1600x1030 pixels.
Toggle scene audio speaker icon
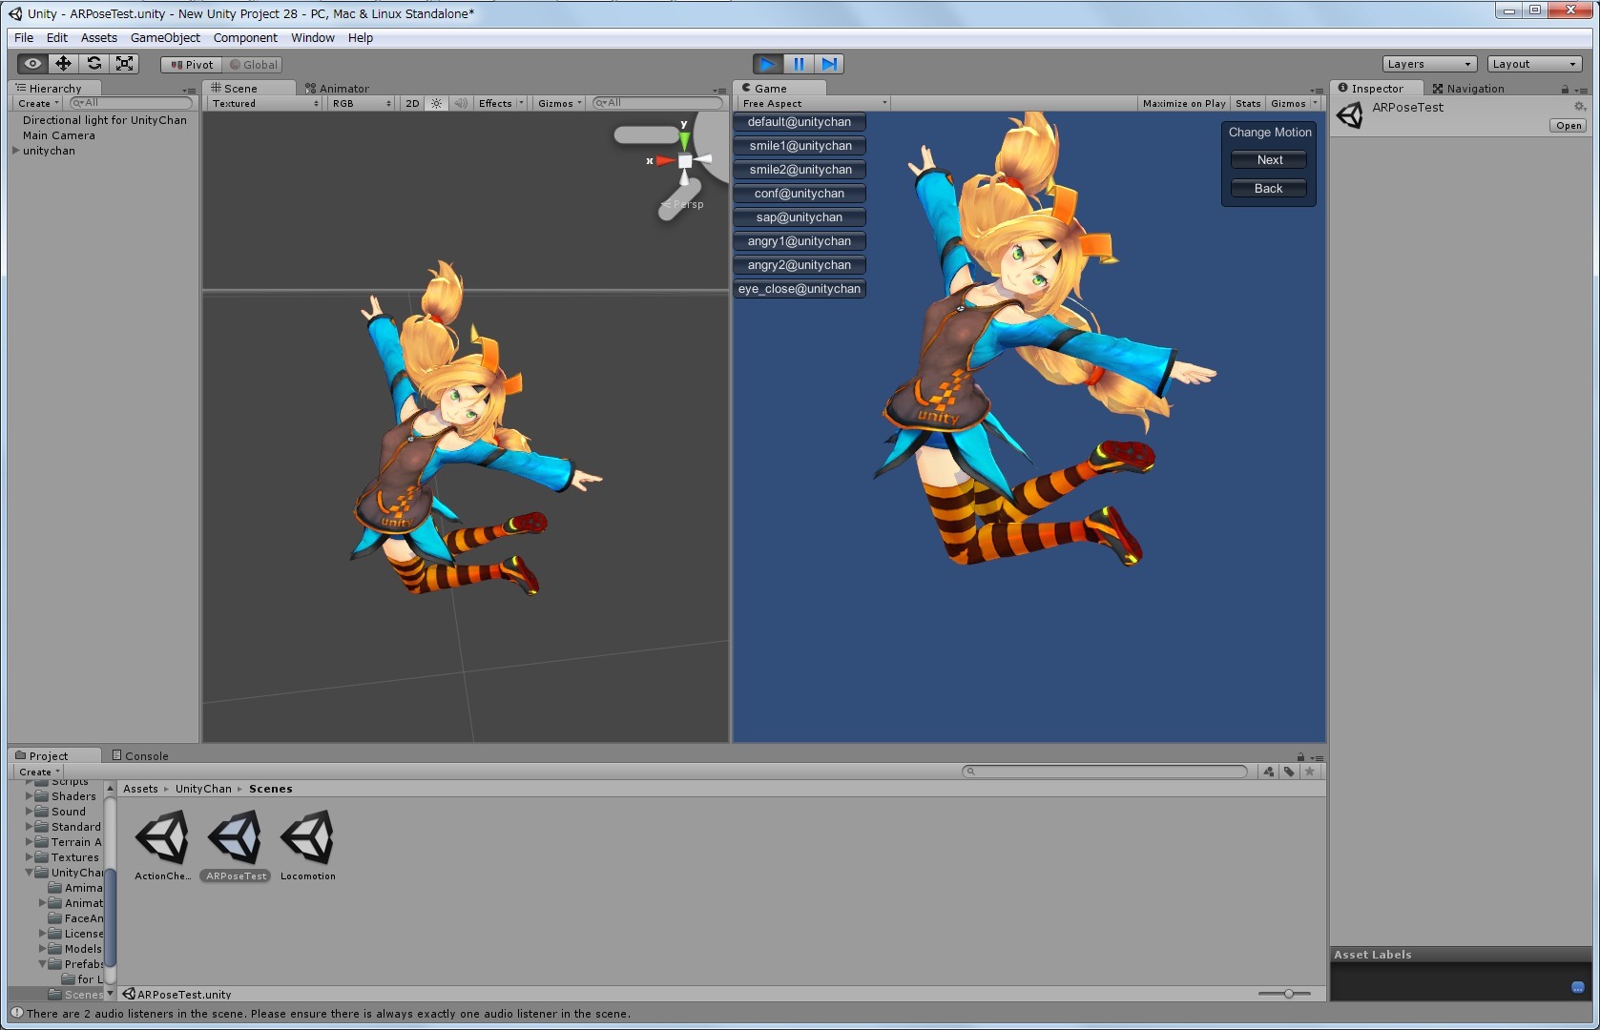461,103
